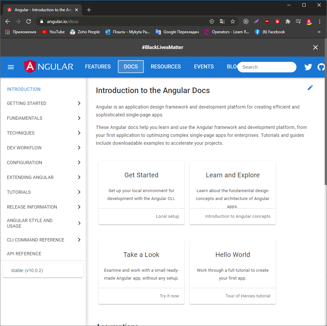Open Chrome three-dot menu
Screen dimensions: 327x326
coord(319,21)
